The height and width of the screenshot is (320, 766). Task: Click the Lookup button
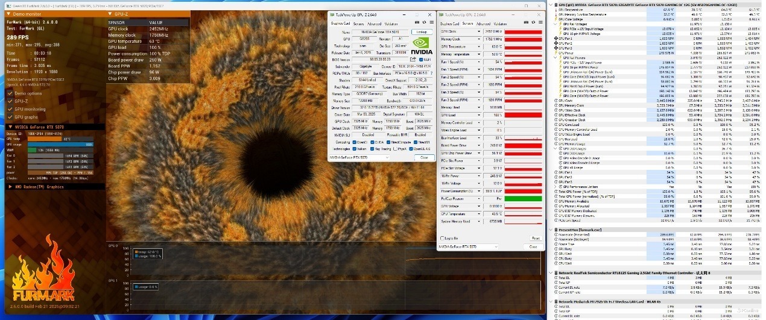click(x=422, y=32)
